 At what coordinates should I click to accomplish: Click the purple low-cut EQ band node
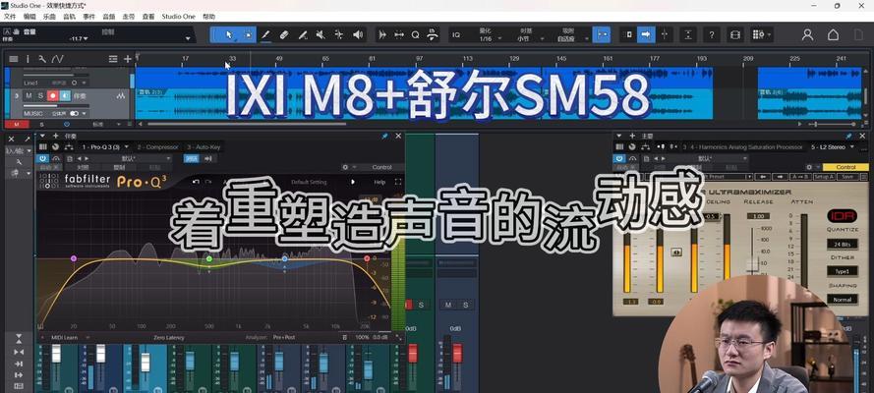pos(74,258)
